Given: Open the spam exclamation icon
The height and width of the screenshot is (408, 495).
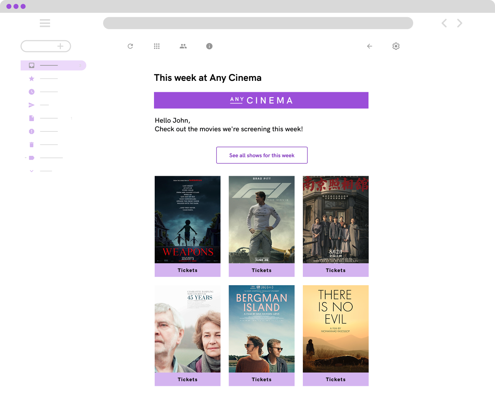Looking at the screenshot, I should click(x=32, y=131).
